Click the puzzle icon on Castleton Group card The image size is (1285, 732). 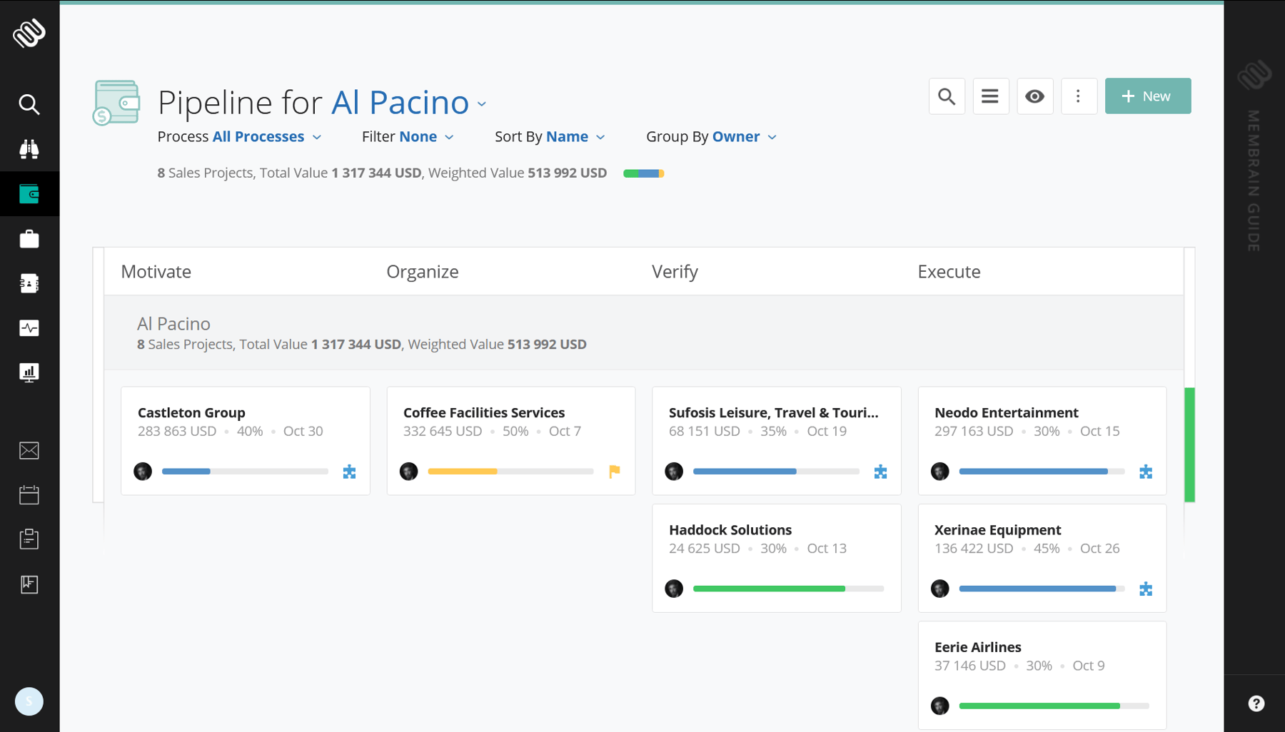click(349, 472)
